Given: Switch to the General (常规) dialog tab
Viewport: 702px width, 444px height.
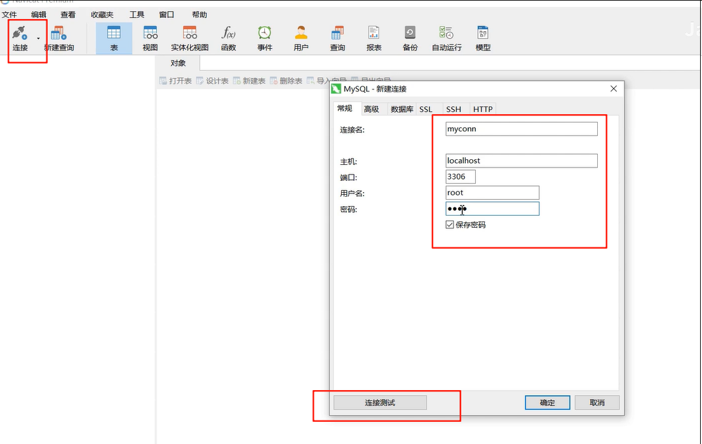Looking at the screenshot, I should pyautogui.click(x=345, y=108).
